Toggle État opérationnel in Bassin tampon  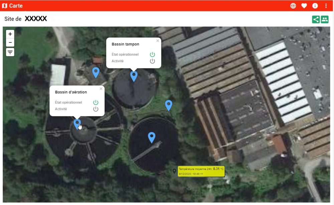coord(152,55)
